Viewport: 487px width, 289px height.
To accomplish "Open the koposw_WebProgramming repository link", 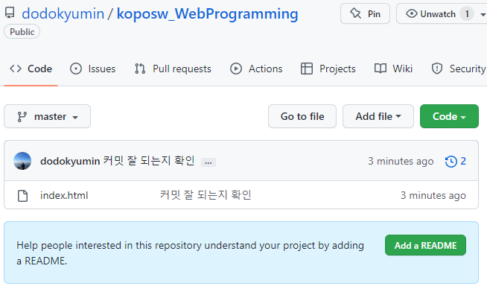I will point(207,13).
